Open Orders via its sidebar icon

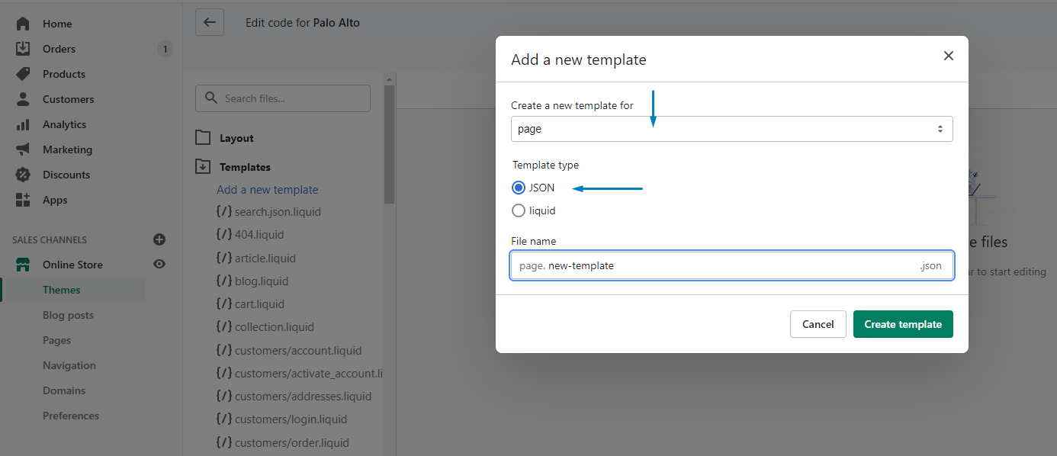pos(22,48)
